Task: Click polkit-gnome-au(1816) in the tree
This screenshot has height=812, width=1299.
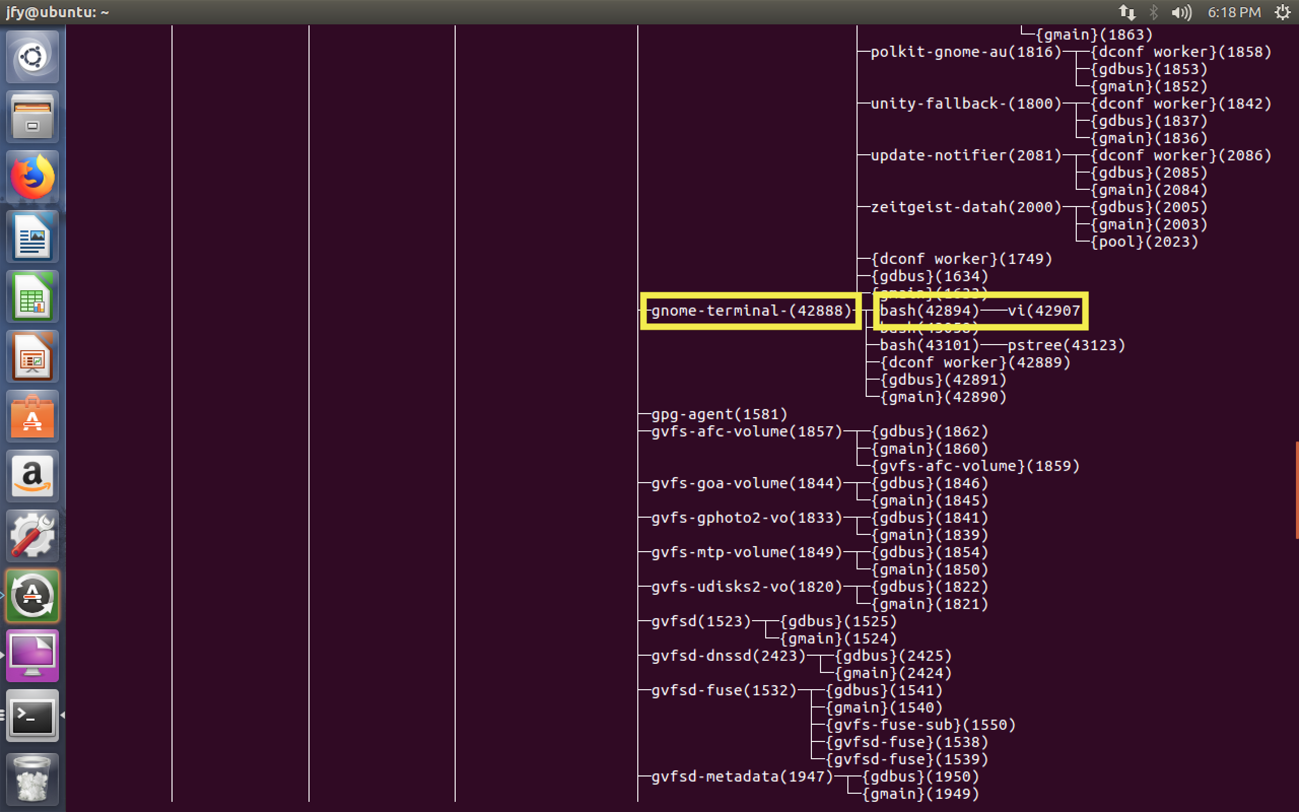Action: click(966, 52)
